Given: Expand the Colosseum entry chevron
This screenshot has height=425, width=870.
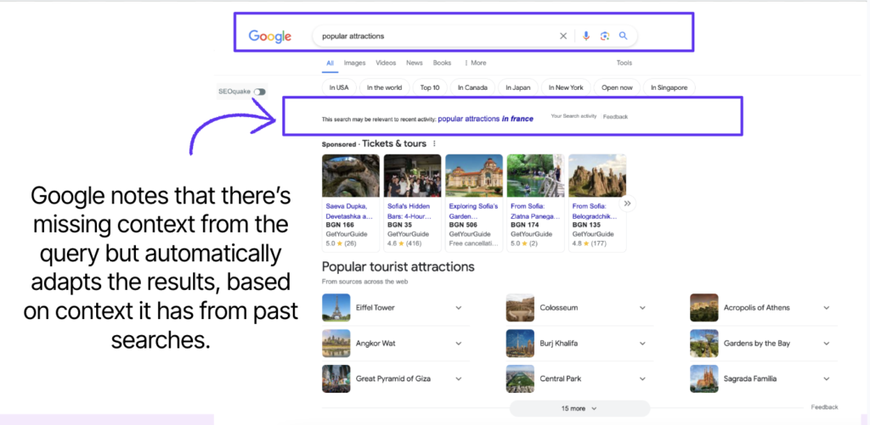Looking at the screenshot, I should (641, 308).
